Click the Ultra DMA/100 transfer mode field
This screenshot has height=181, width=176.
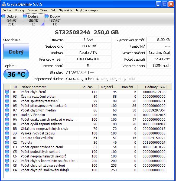click(88, 59)
